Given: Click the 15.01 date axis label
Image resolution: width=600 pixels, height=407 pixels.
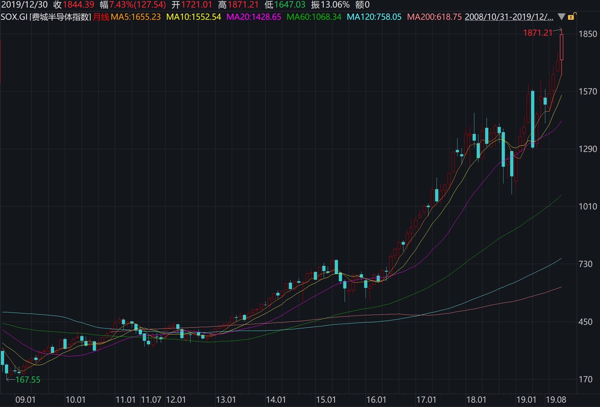Looking at the screenshot, I should click(x=326, y=400).
